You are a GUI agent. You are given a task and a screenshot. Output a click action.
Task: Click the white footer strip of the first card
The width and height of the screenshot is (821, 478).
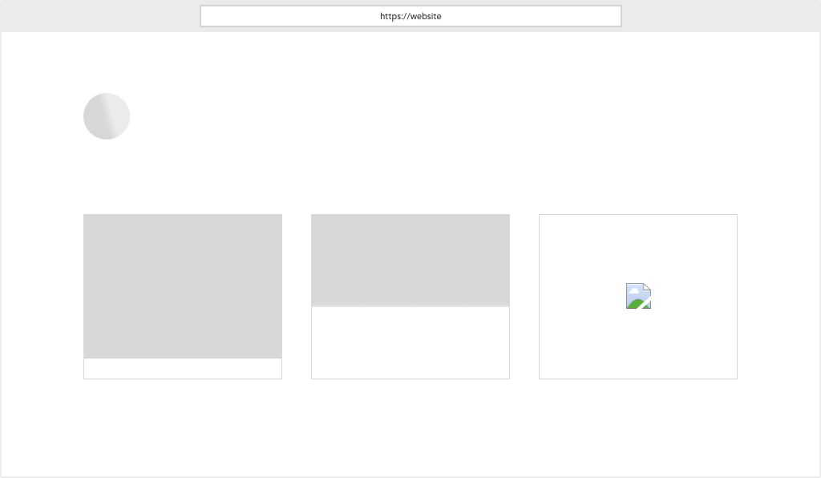click(183, 367)
